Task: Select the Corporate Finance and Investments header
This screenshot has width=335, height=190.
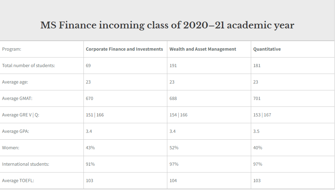Action: click(124, 49)
